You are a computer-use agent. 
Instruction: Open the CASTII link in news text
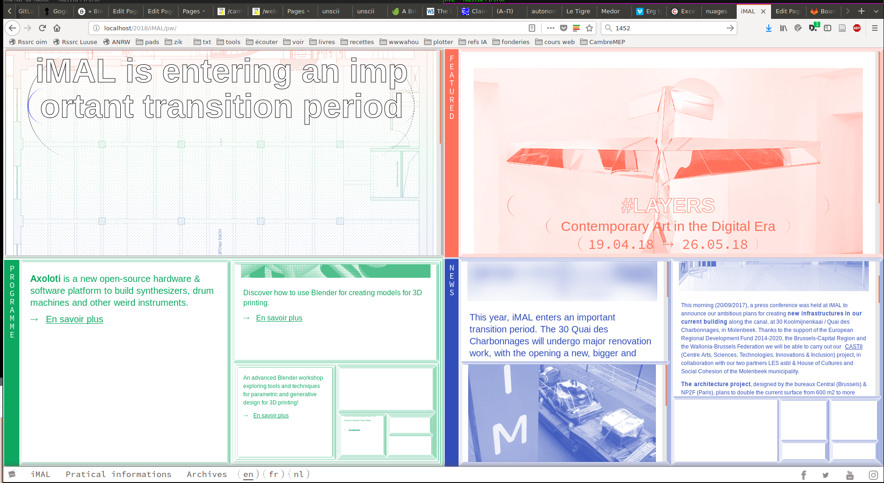[853, 347]
